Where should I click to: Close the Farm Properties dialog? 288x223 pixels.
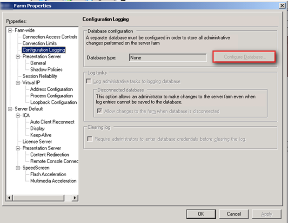point(281,5)
